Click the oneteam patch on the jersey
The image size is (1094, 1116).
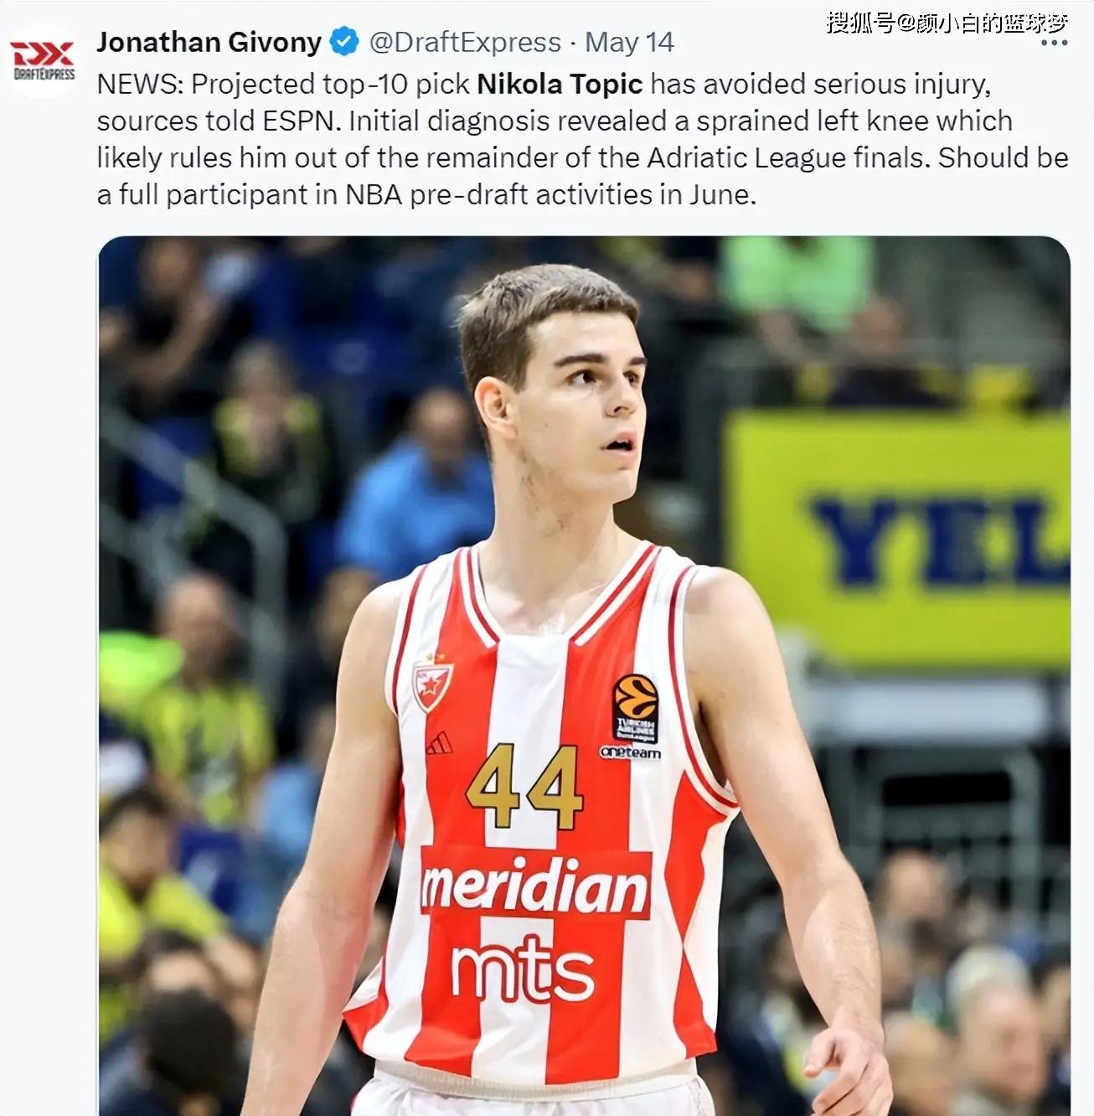click(x=630, y=752)
